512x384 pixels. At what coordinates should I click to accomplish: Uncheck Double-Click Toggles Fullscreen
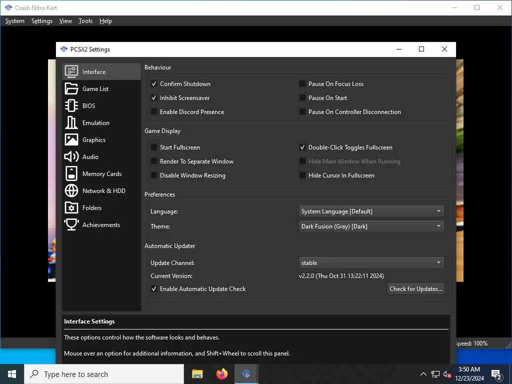click(302, 147)
